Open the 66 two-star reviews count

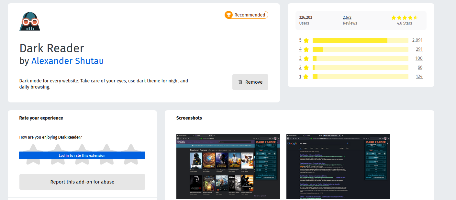[420, 68]
